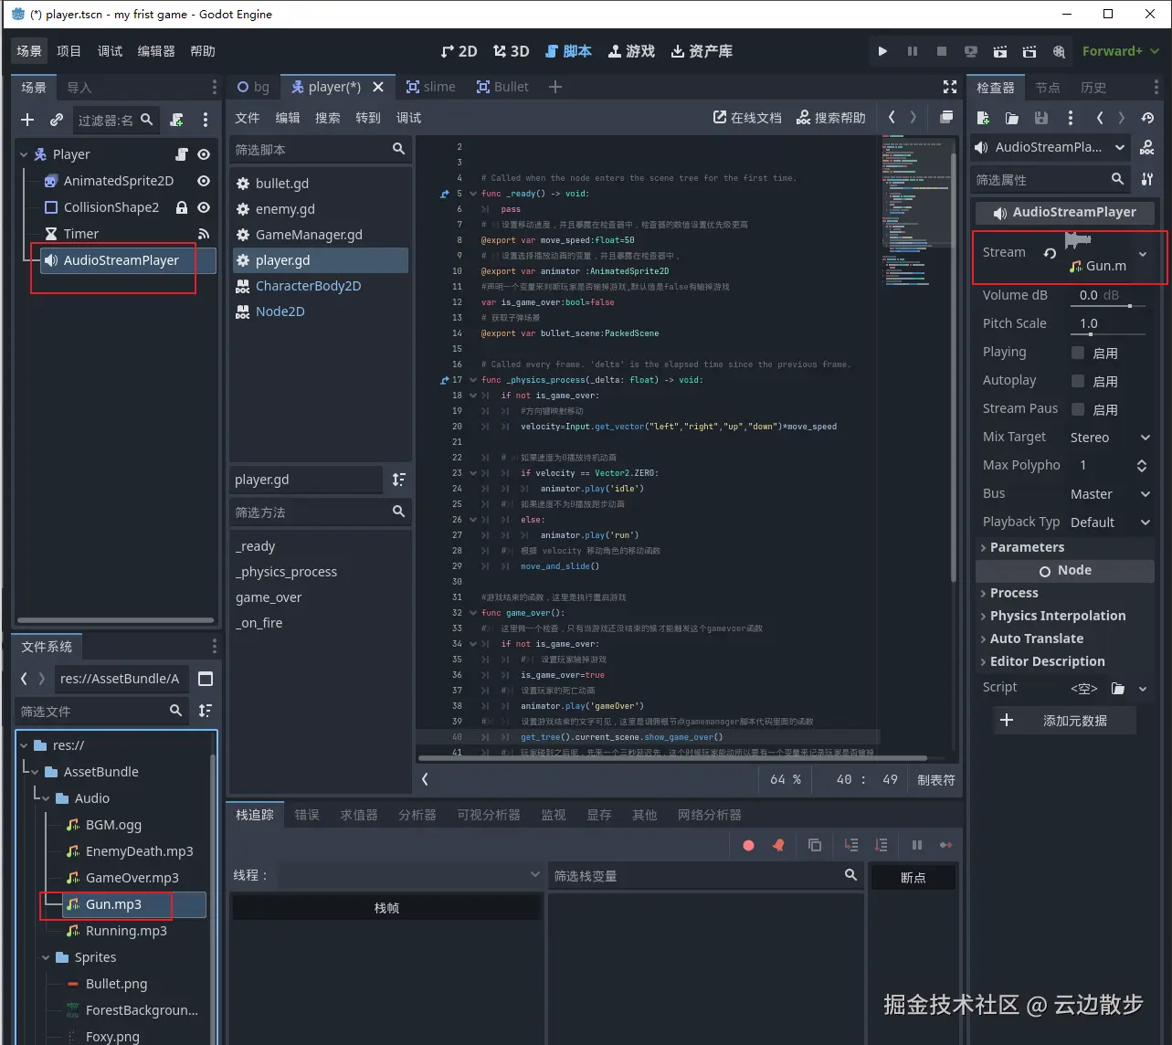The height and width of the screenshot is (1045, 1172).
Task: Toggle distraction-free mode expand icon
Action: tap(950, 87)
